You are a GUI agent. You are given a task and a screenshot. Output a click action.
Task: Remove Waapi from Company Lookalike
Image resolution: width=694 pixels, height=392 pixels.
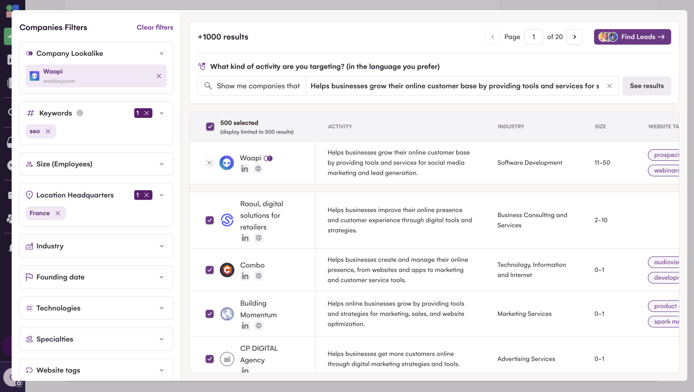click(x=159, y=76)
